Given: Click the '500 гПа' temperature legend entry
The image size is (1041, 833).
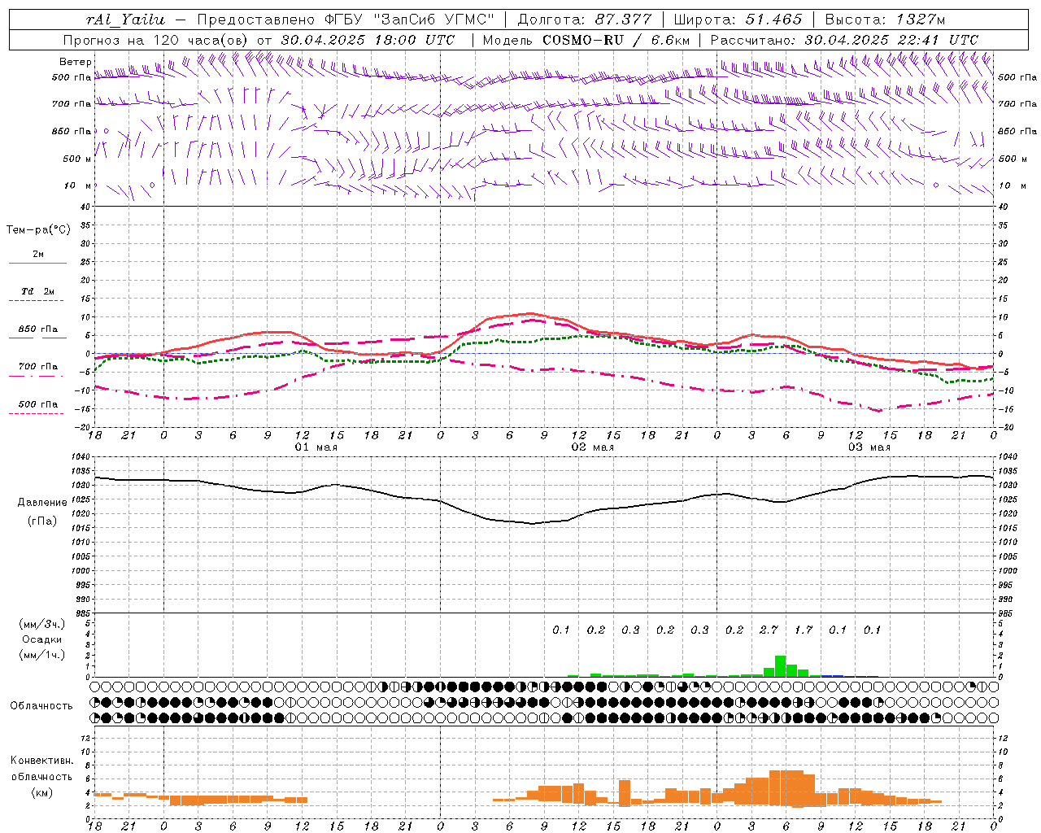Looking at the screenshot, I should click(38, 403).
